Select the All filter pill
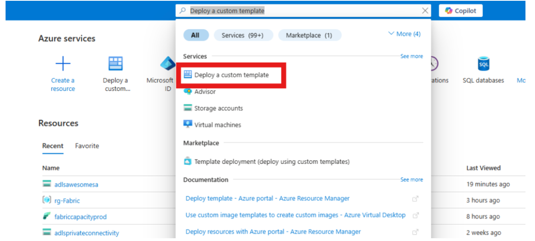This screenshot has height=241, width=535. 196,35
